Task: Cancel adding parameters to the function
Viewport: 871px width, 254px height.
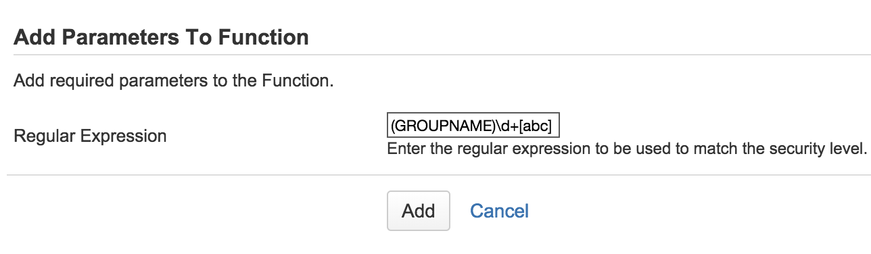Action: [499, 211]
